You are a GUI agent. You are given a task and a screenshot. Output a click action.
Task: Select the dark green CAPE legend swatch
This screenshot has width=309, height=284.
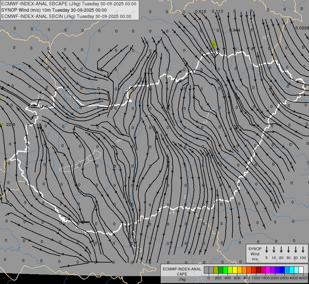pos(221,270)
